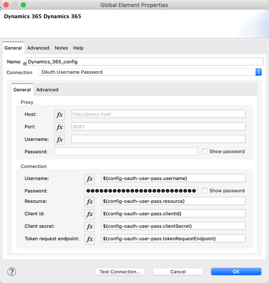Check Show password for connection password
Screen dimensions: 269x283
click(x=205, y=191)
